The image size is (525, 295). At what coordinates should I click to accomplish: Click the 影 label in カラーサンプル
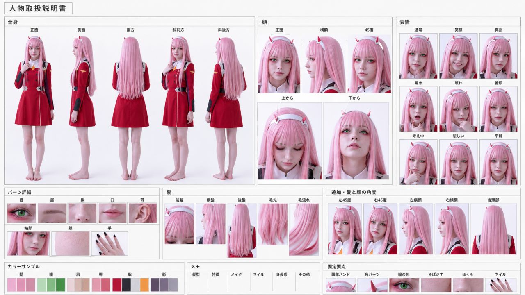(164, 275)
